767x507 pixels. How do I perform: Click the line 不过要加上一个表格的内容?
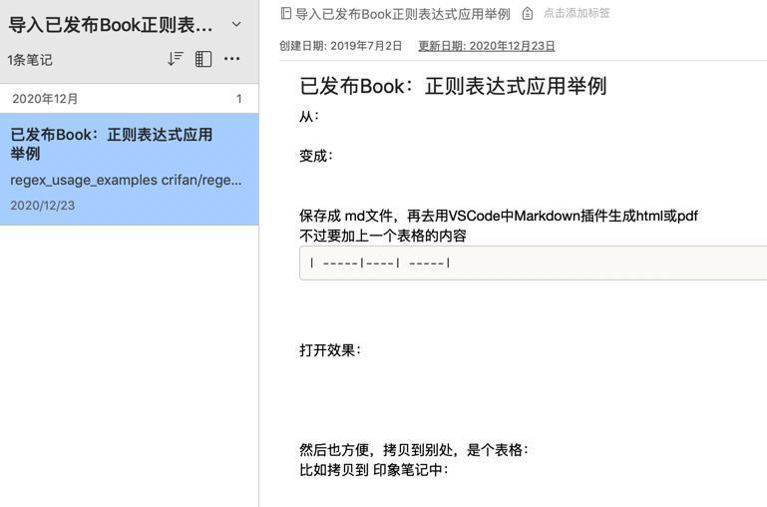383,236
